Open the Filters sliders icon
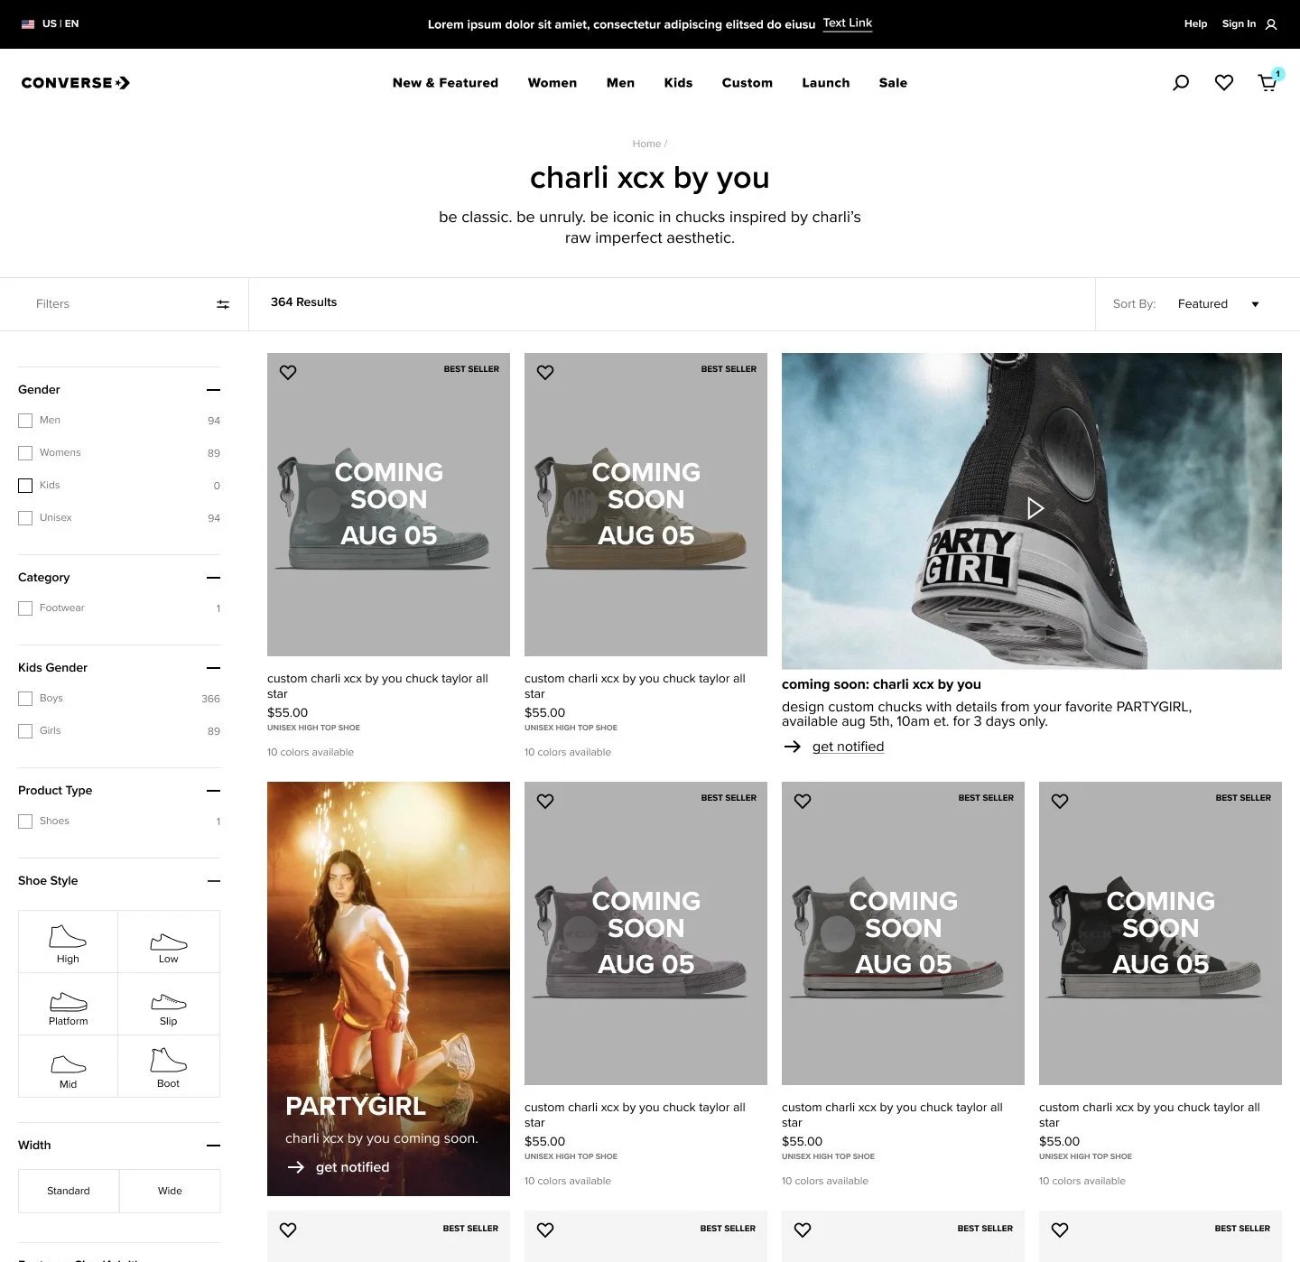 tap(223, 304)
